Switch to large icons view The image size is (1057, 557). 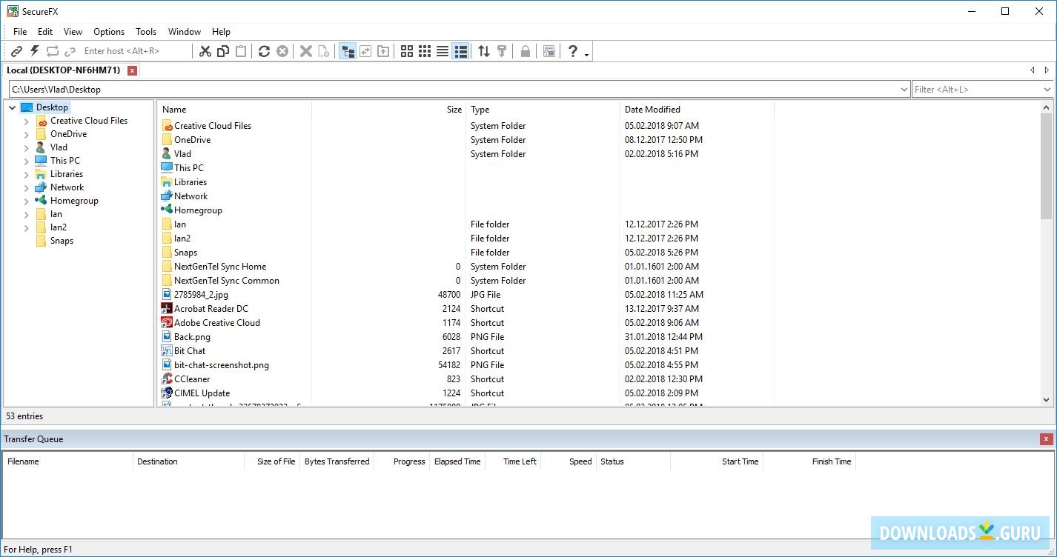[407, 51]
